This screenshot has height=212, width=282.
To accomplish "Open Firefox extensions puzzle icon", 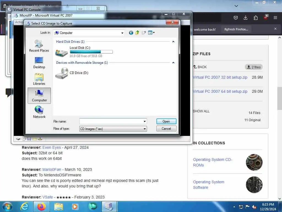I will [x=256, y=18].
